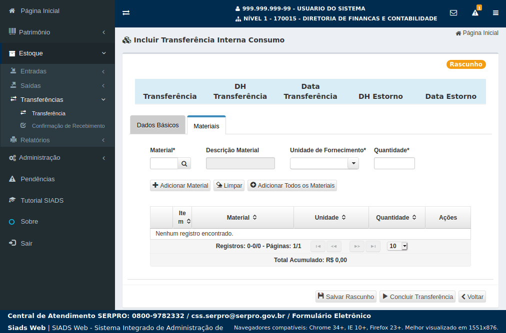Go to next page of materials table
The height and width of the screenshot is (333, 506).
pyautogui.click(x=357, y=246)
